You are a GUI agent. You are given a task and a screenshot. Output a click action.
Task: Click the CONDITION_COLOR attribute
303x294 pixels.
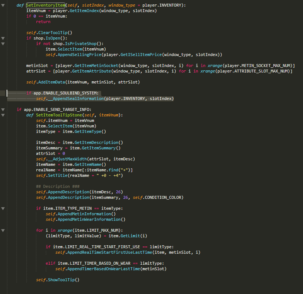click(163, 198)
